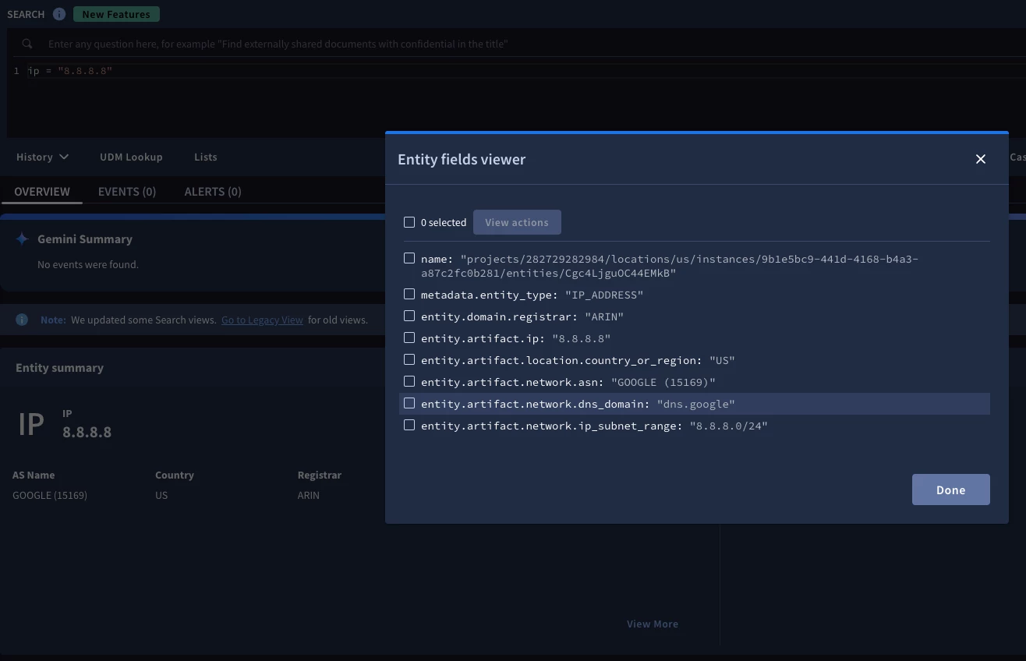The image size is (1026, 661).
Task: Click the "8.8.8.0/24" subnet value
Action: pos(729,426)
